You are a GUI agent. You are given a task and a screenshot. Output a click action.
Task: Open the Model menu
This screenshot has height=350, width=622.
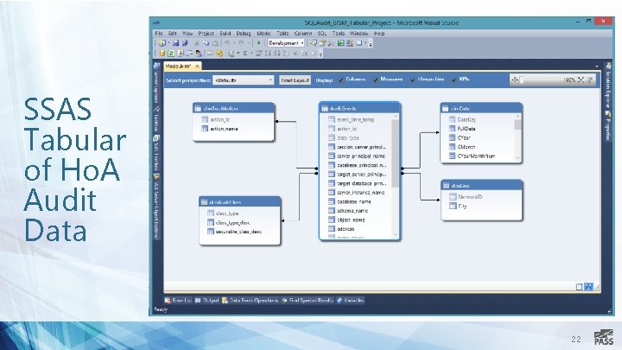coord(263,34)
